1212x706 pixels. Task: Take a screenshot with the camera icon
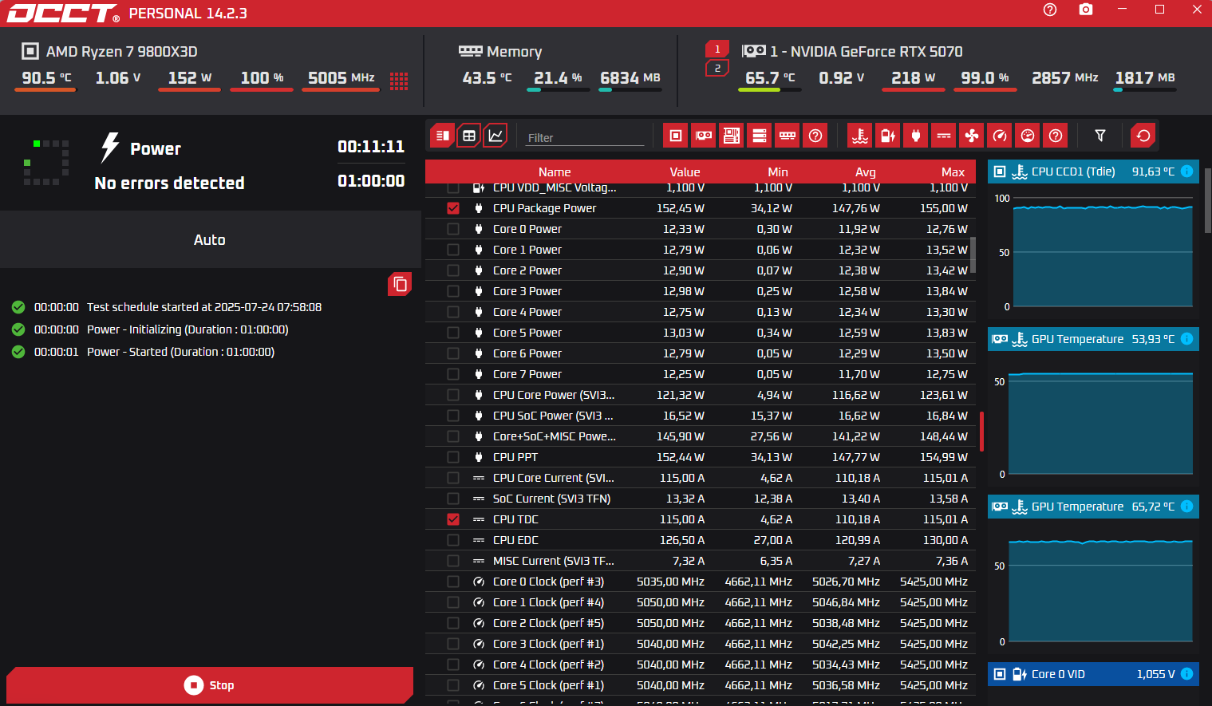[x=1086, y=10]
